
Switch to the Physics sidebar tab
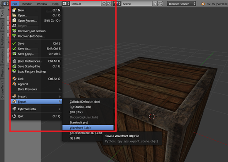click(2, 72)
